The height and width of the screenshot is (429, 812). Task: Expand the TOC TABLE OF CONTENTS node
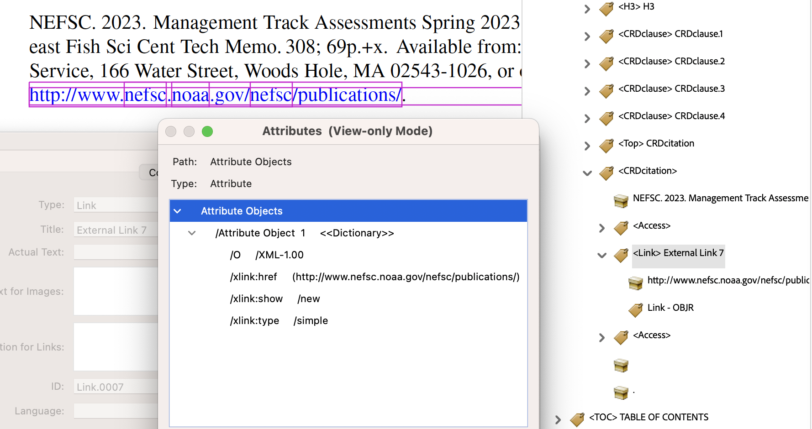click(558, 419)
